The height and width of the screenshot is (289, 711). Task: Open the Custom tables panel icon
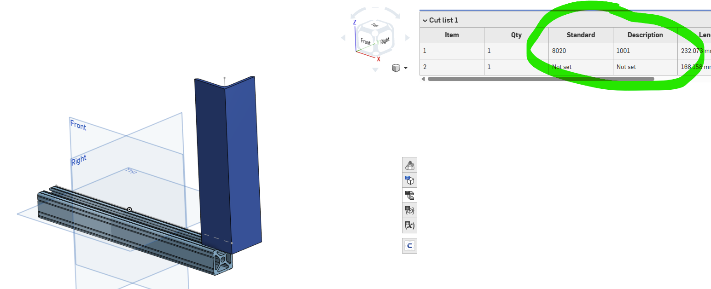click(x=410, y=210)
